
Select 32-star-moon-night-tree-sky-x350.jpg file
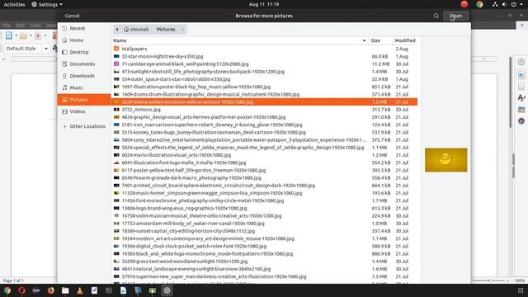264,56
